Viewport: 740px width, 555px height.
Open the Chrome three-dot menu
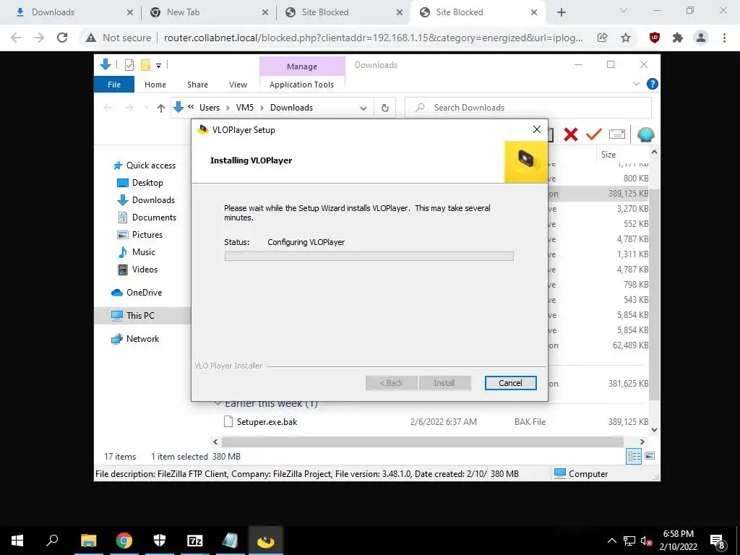724,38
